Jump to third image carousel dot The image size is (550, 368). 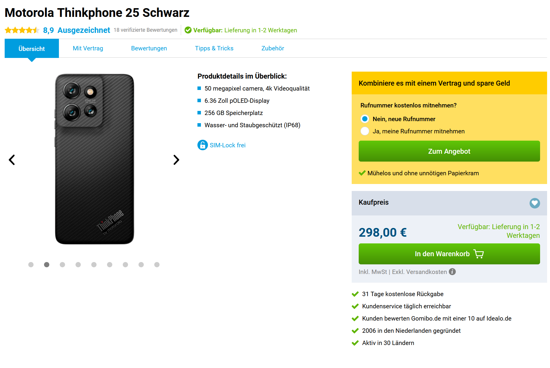(62, 265)
